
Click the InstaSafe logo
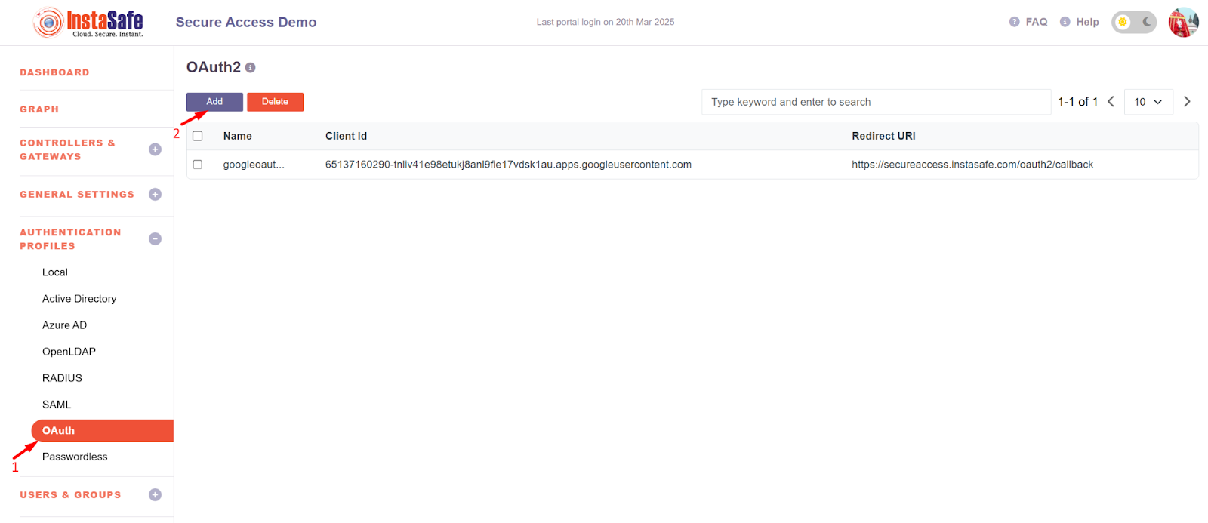point(88,23)
